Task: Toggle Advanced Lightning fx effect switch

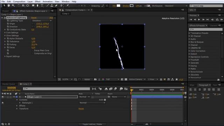Action: click(5, 18)
